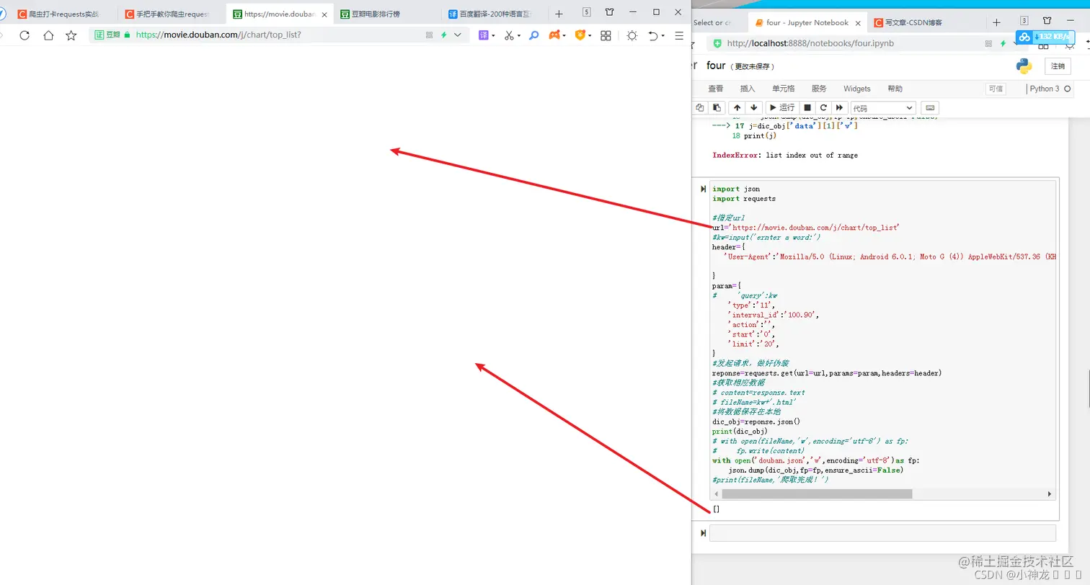
Task: Click the blue search magnifier icon
Action: pyautogui.click(x=534, y=35)
